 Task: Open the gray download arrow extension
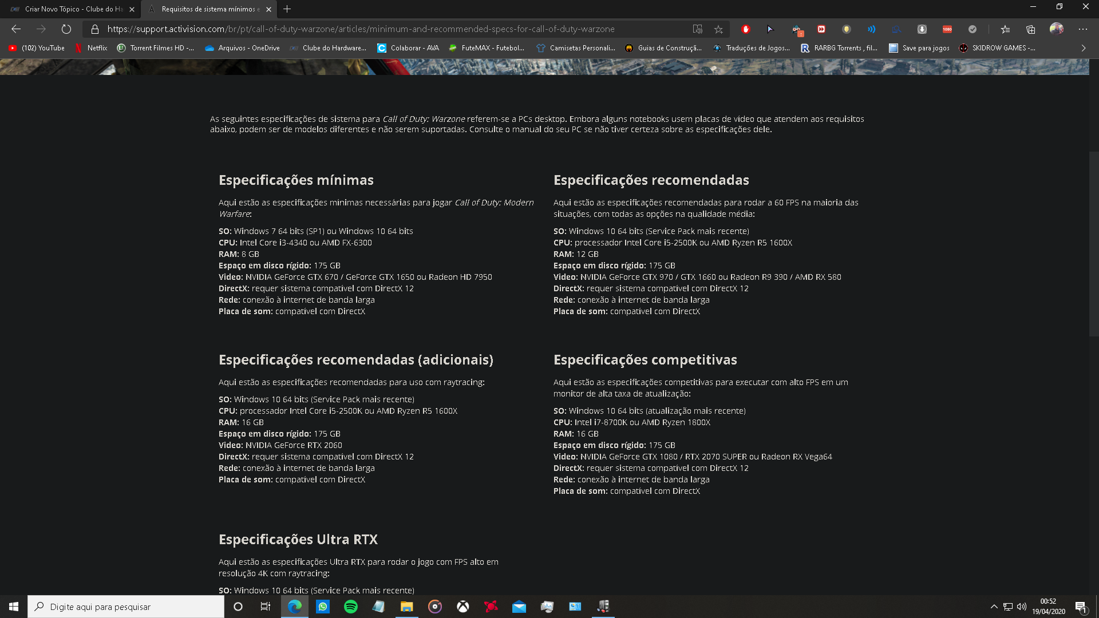coord(922,29)
